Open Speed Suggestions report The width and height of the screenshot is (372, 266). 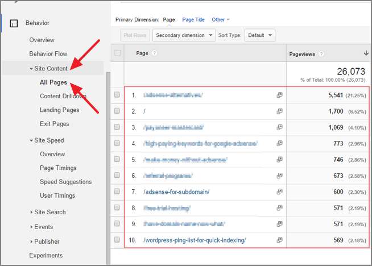(66, 182)
